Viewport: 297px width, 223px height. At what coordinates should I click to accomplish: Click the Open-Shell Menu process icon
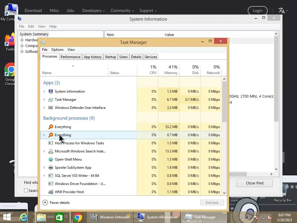click(x=50, y=159)
